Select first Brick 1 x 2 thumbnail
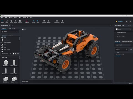Image resolution: width=133 pixels, height=99 pixels. pyautogui.click(x=6, y=79)
